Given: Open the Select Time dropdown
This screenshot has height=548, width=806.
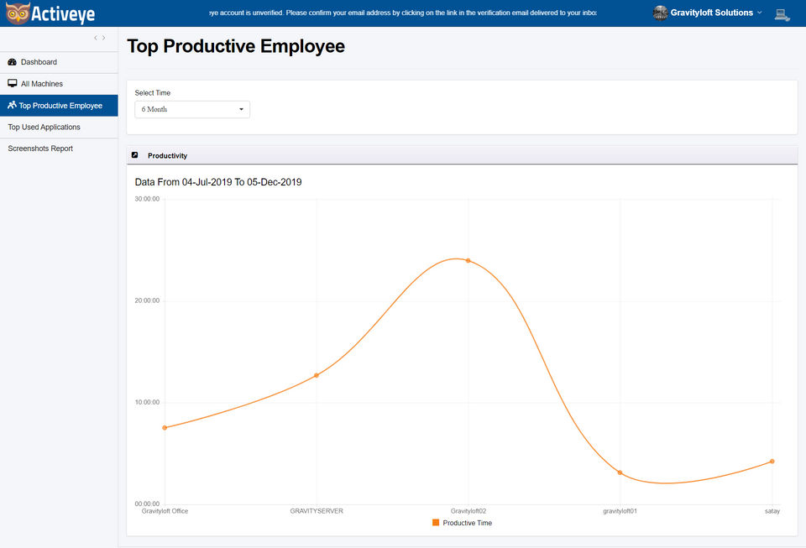Looking at the screenshot, I should click(192, 109).
